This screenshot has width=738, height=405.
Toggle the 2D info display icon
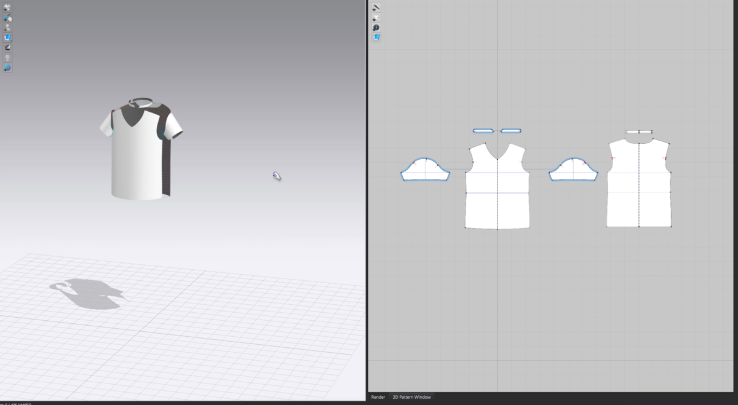[x=376, y=28]
